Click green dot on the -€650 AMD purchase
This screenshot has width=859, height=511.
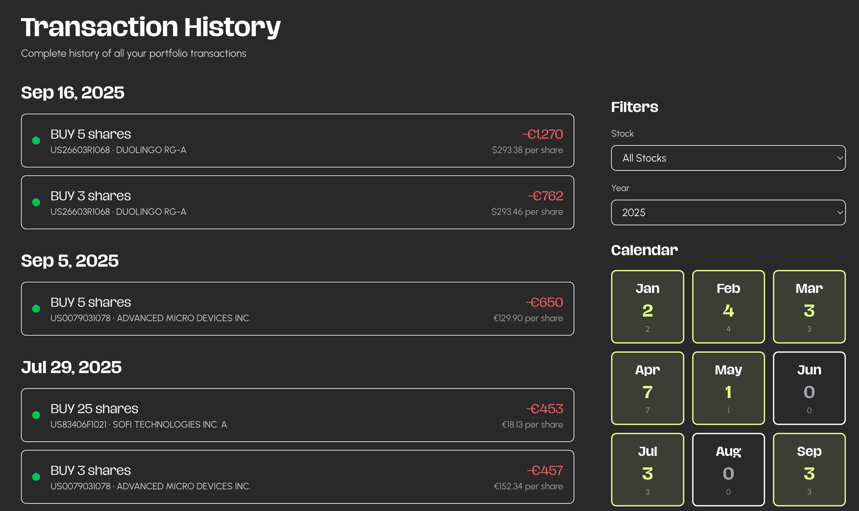[x=36, y=309]
